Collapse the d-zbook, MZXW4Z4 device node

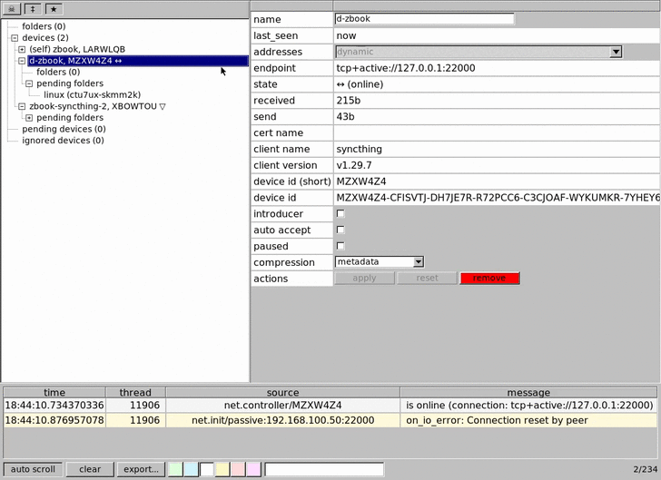(x=22, y=61)
